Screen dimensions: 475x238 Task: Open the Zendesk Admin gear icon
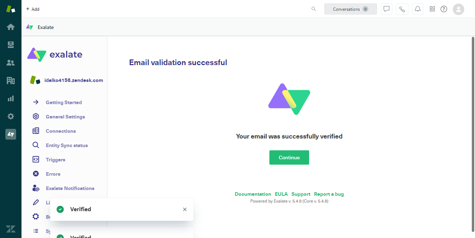click(x=11, y=116)
